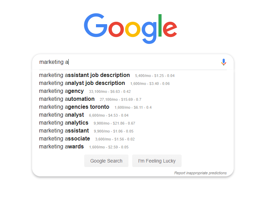Viewport: 271px width, 205px height.
Task: Click the Google Search button
Action: tap(106, 161)
